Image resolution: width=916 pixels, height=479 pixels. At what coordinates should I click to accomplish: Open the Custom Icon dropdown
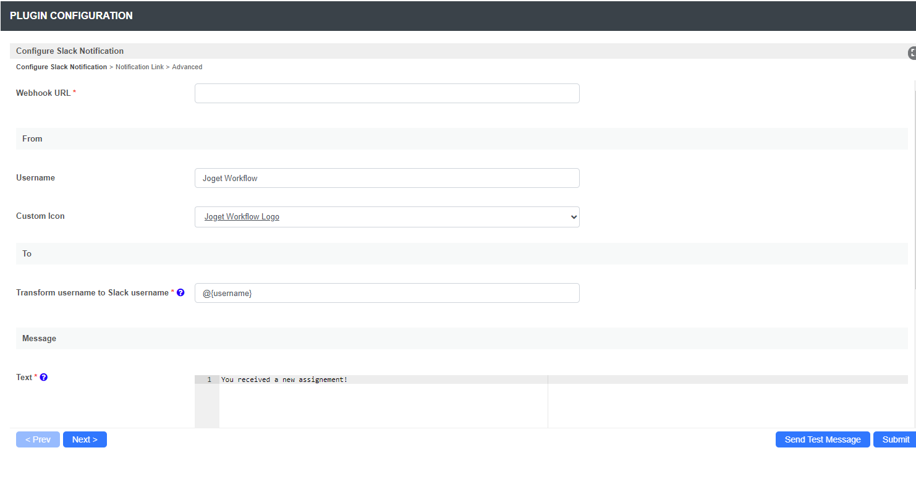387,217
